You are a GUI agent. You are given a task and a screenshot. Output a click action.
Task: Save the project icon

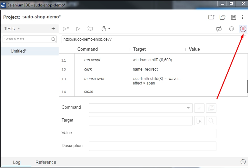tap(233, 17)
